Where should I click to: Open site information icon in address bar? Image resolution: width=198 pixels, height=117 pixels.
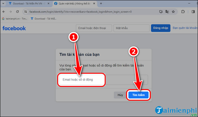click(x=26, y=12)
